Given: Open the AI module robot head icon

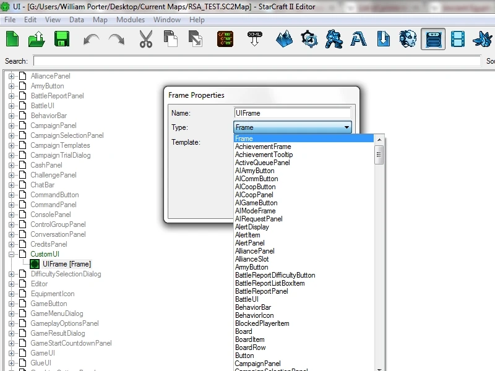Looking at the screenshot, I should pyautogui.click(x=408, y=39).
